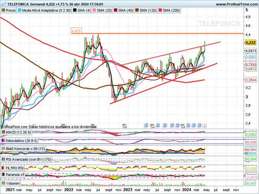Click the MACD panel icon
Screen dimensions: 259x194
(x=3, y=132)
